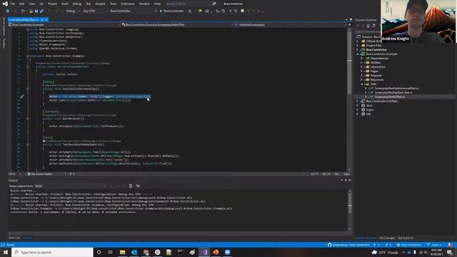Viewport: 457px width, 257px height.
Task: Open the Test menu
Action: pos(89,4)
